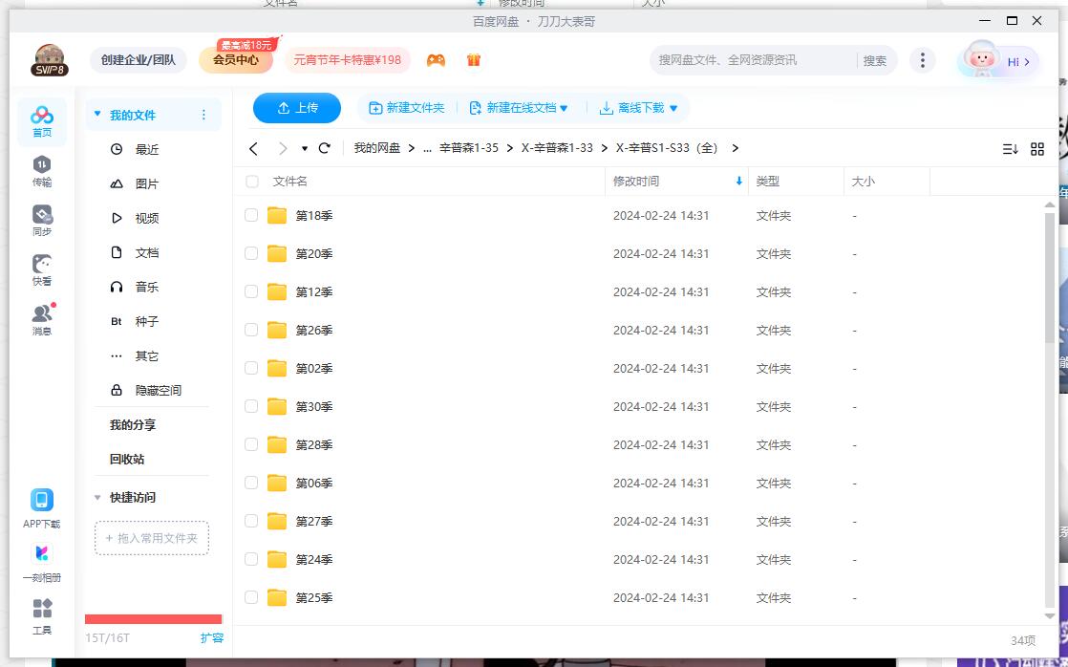Expand the 新建在线文档 dropdown arrow
Viewport: 1068px width, 667px height.
coord(564,109)
